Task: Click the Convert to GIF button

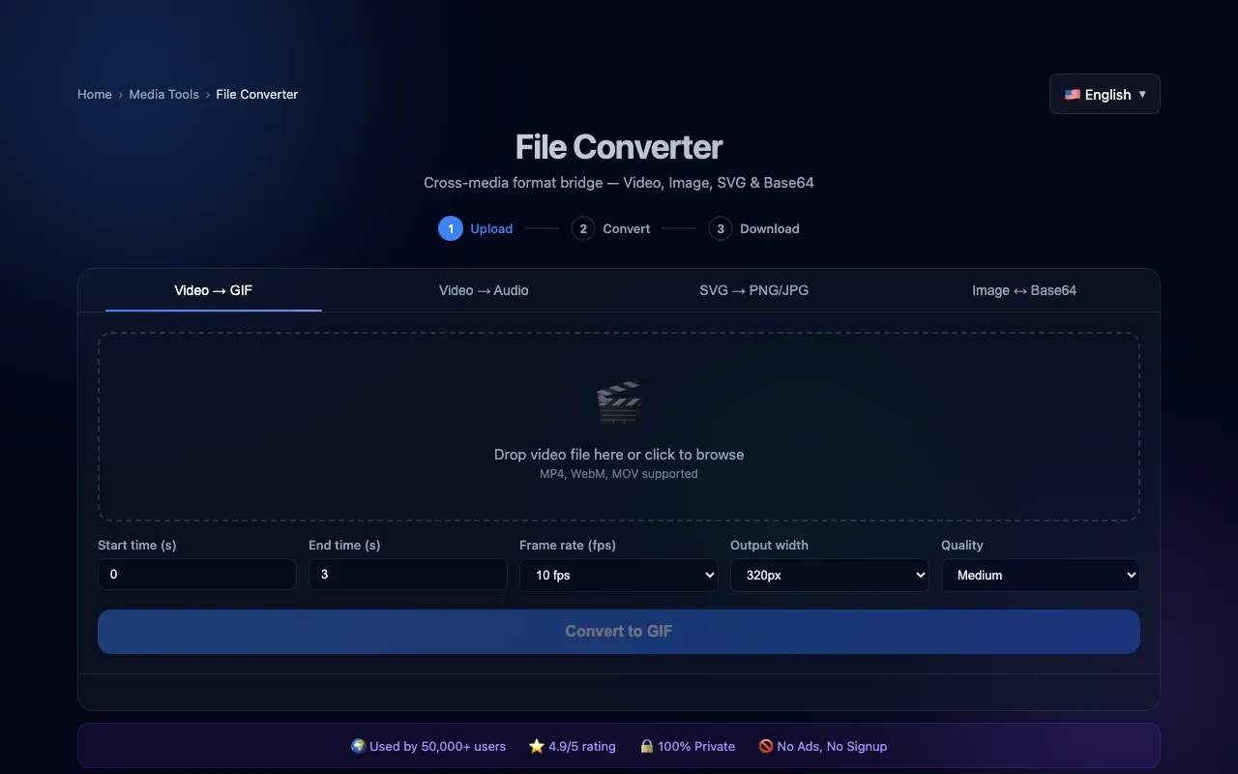Action: click(619, 632)
